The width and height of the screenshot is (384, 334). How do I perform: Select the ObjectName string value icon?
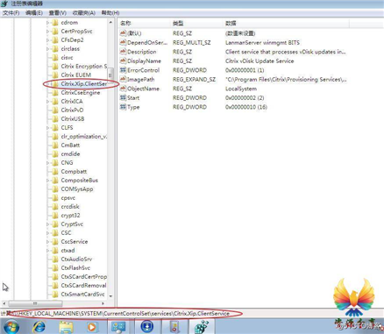coord(123,89)
